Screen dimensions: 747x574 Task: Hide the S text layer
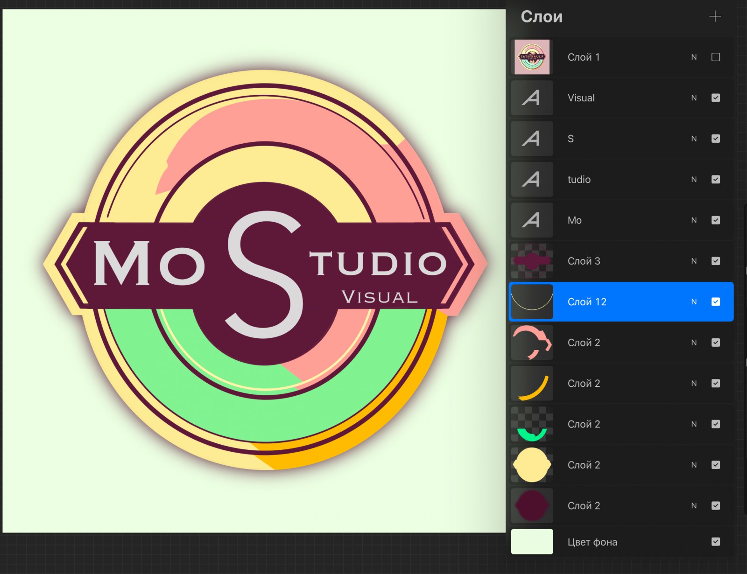tap(716, 139)
